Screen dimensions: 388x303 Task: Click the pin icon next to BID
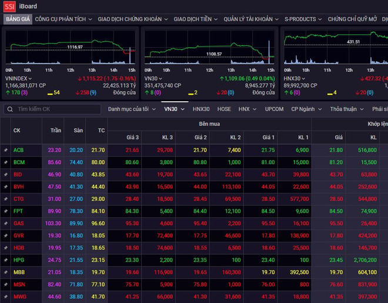pyautogui.click(x=5, y=175)
